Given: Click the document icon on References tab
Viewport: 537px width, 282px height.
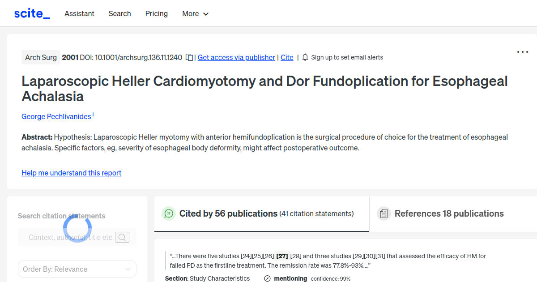Looking at the screenshot, I should coord(384,214).
